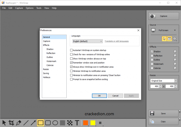Open the Original Size resize dropdown
The height and width of the screenshot is (127, 181).
tap(176, 81)
